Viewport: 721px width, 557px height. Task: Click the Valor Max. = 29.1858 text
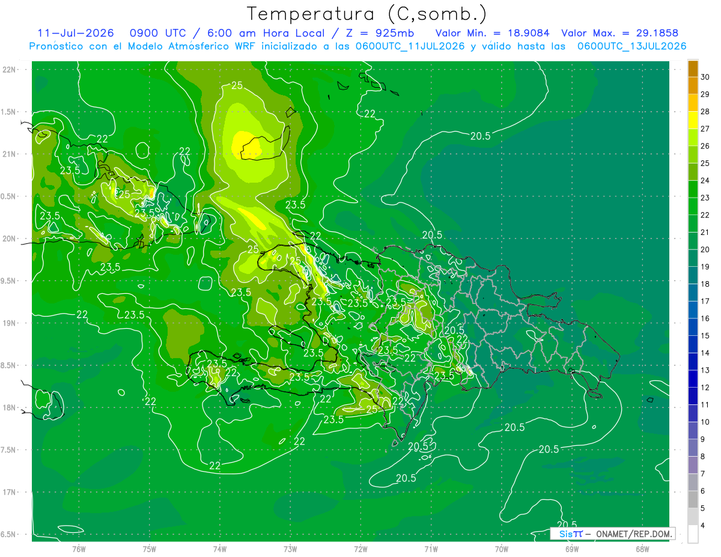(x=619, y=33)
